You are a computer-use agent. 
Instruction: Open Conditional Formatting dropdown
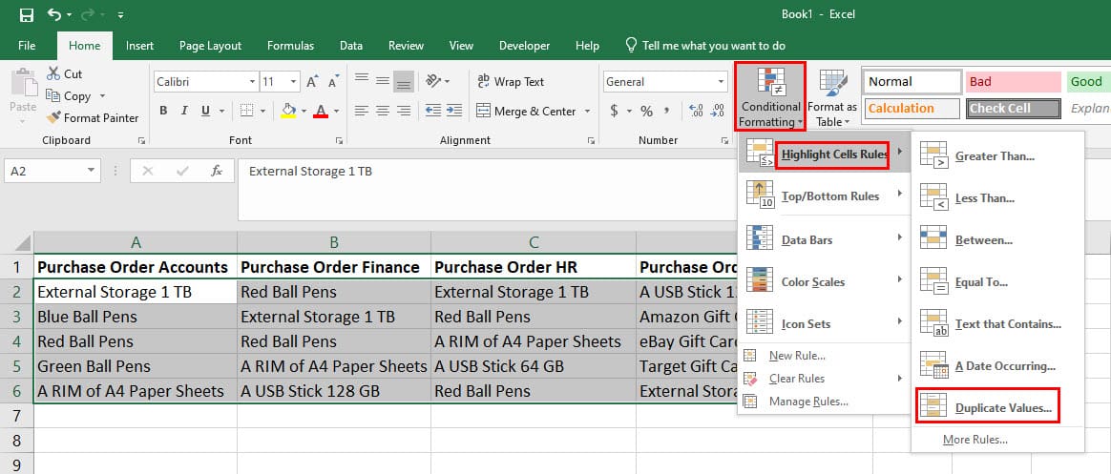pyautogui.click(x=770, y=97)
